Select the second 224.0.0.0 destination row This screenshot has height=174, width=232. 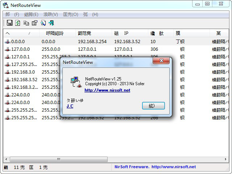coord(20,103)
